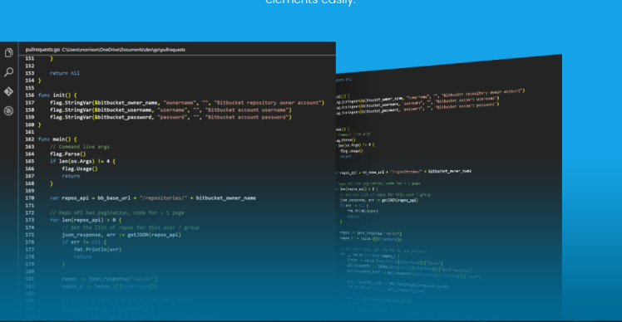Click 'if len(os.Args) != 4 {' line
This screenshot has width=622, height=322.
pyautogui.click(x=82, y=161)
